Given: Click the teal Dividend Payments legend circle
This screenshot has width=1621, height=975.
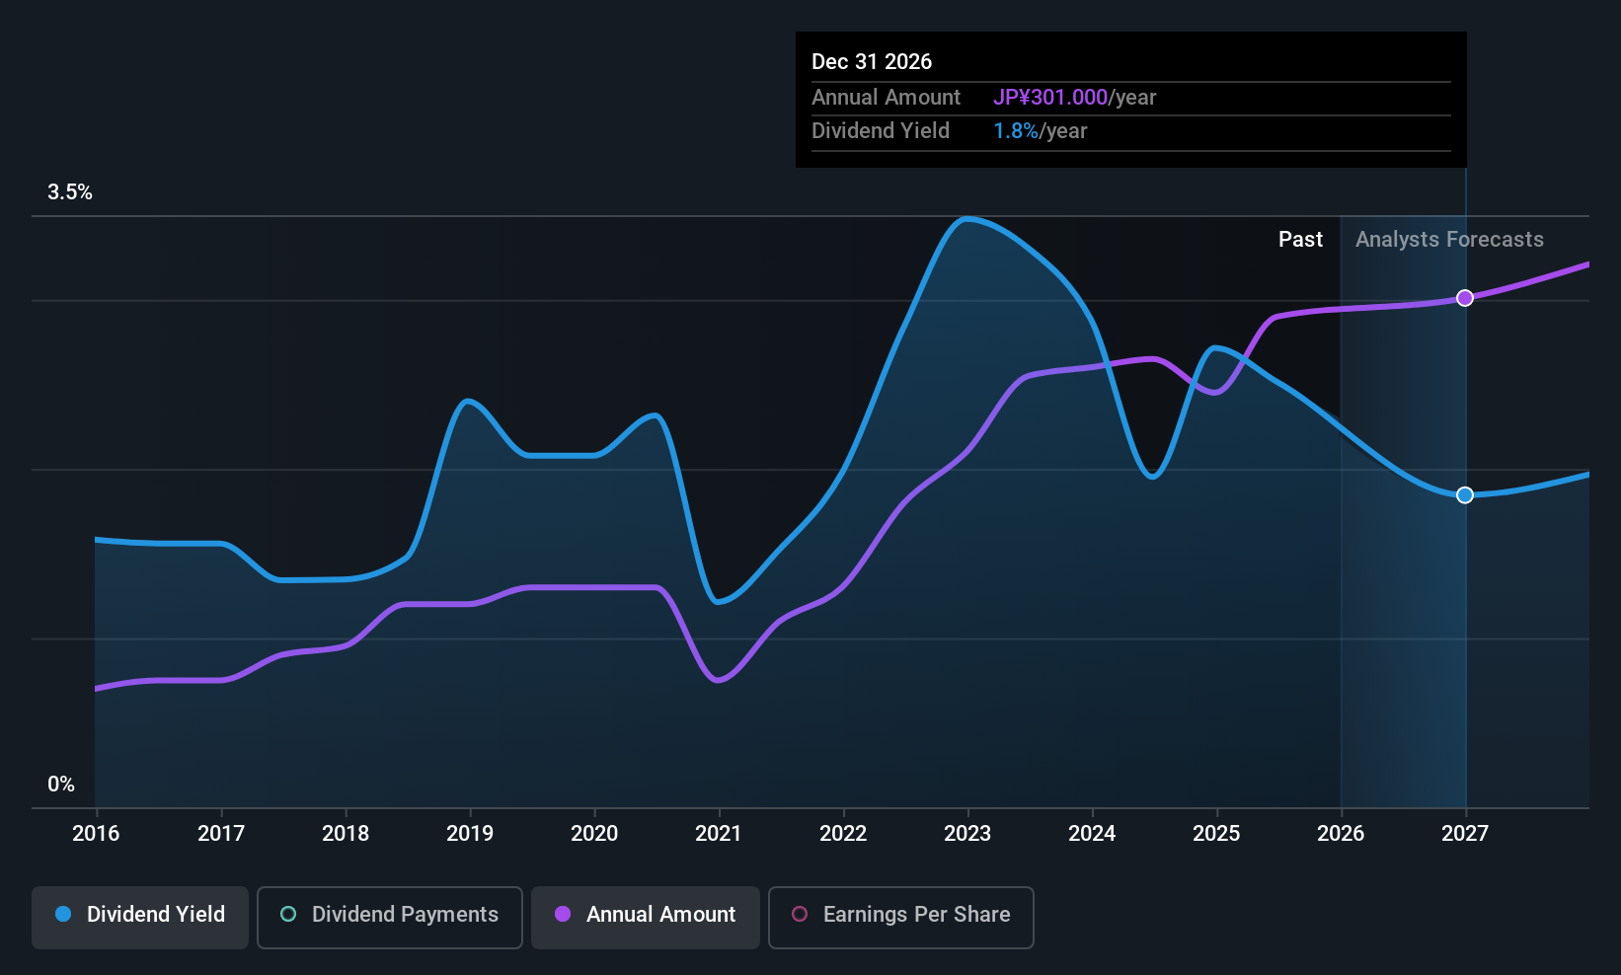Looking at the screenshot, I should coord(288,915).
